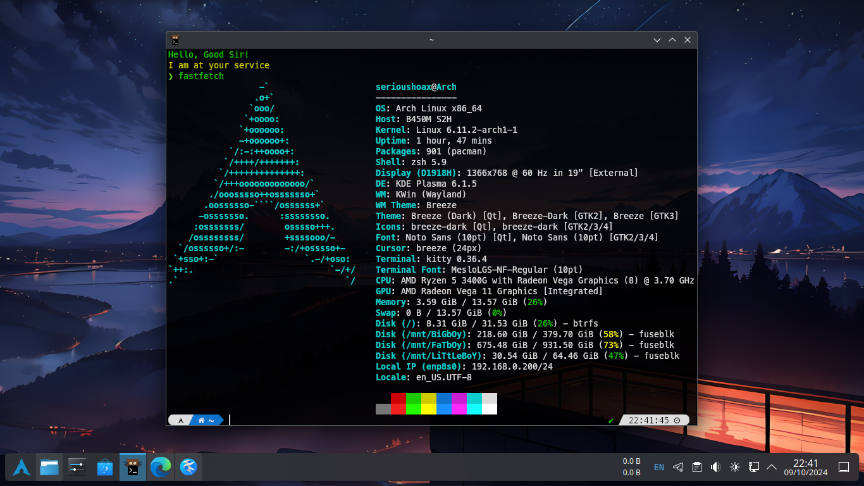This screenshot has width=864, height=486.
Task: Show desktop using the panel's far-right icon
Action: click(x=844, y=468)
